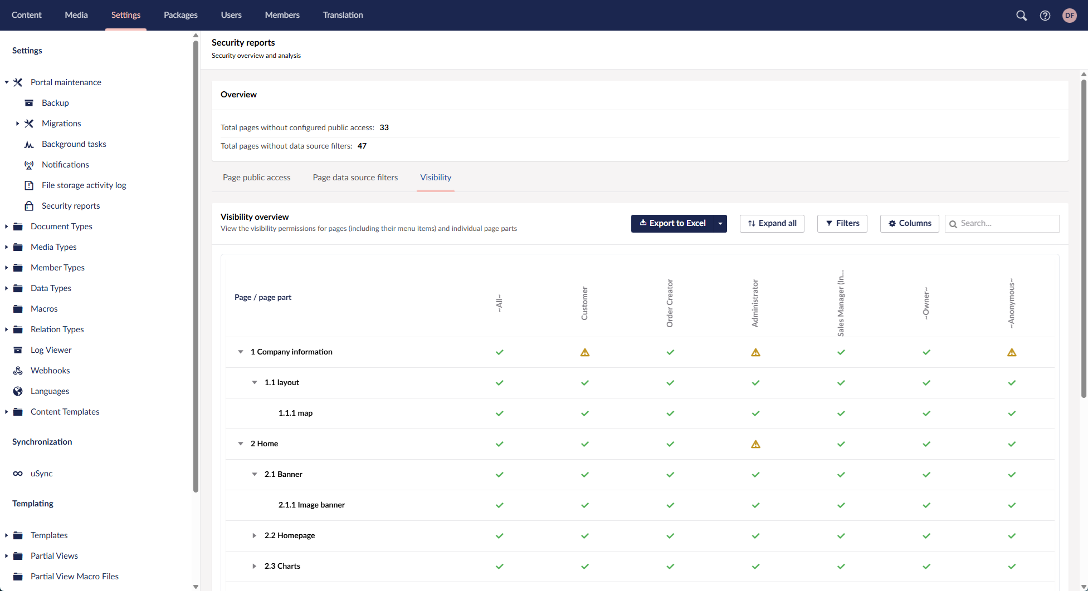The image size is (1088, 591).
Task: Collapse the 1 Company information row
Action: (241, 352)
